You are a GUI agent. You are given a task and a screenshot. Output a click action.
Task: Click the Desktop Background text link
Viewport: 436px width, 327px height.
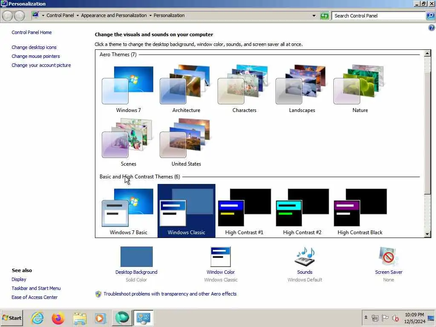(x=136, y=272)
